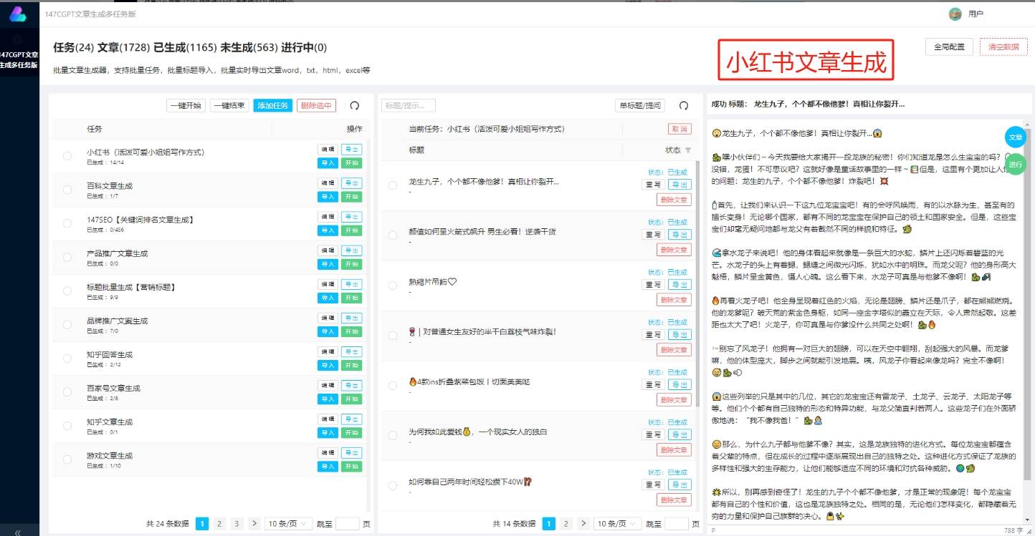Click the 标题/提示 input field

[x=409, y=106]
